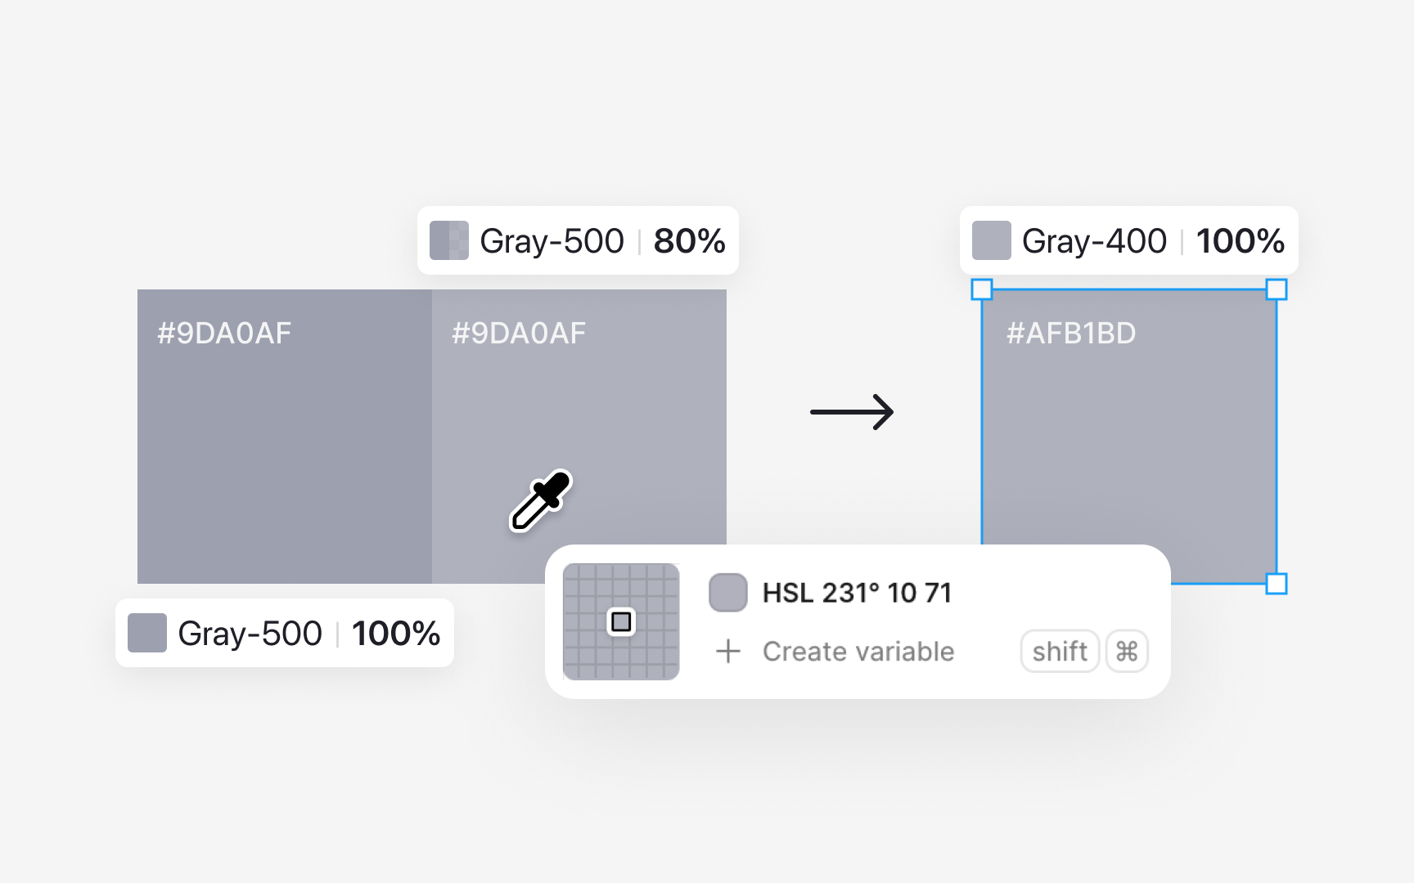The width and height of the screenshot is (1414, 883).
Task: Click the bottom-right selection handle
Action: [x=1277, y=584]
